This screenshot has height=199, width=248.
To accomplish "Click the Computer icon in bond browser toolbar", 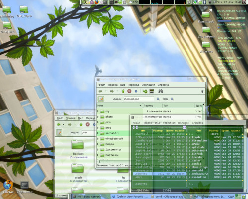I will pos(152,91).
